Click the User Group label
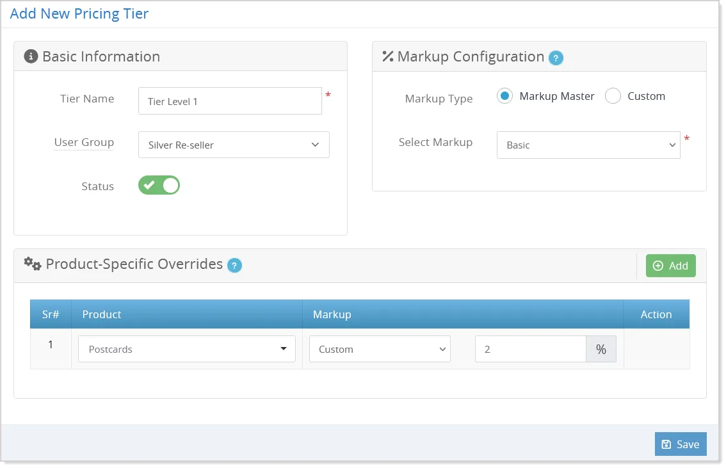The height and width of the screenshot is (468, 726). click(x=84, y=142)
